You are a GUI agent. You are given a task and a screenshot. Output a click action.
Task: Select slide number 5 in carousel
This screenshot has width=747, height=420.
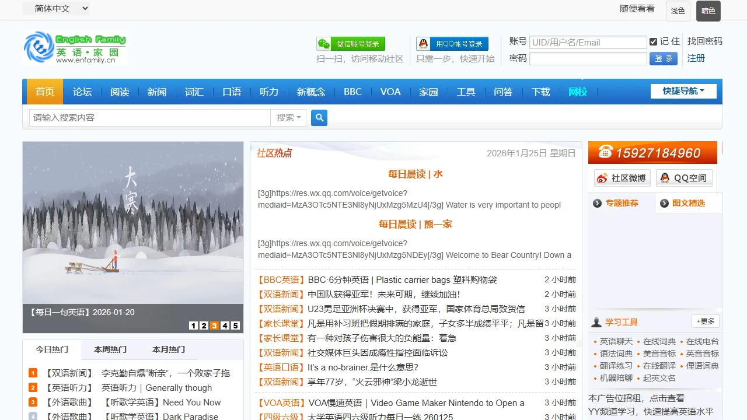pyautogui.click(x=235, y=325)
